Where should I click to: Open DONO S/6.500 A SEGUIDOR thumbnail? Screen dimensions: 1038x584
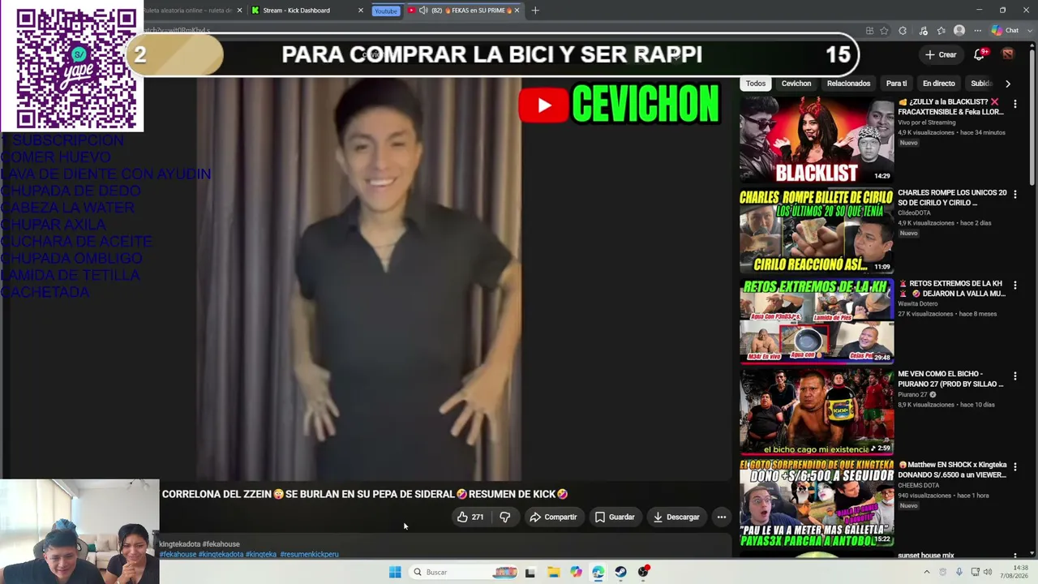tap(817, 503)
